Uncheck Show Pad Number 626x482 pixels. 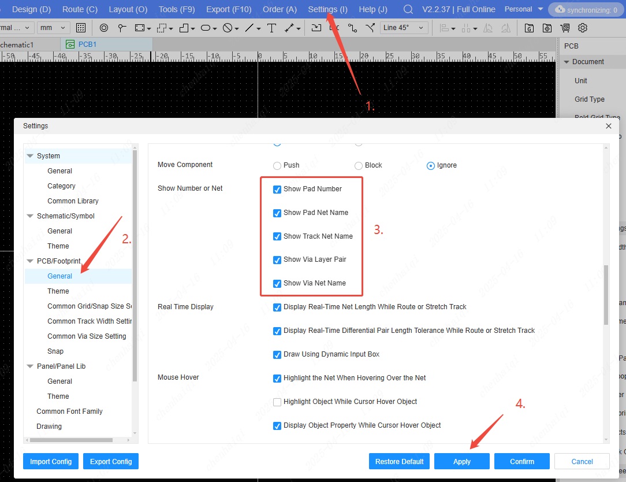(x=277, y=190)
